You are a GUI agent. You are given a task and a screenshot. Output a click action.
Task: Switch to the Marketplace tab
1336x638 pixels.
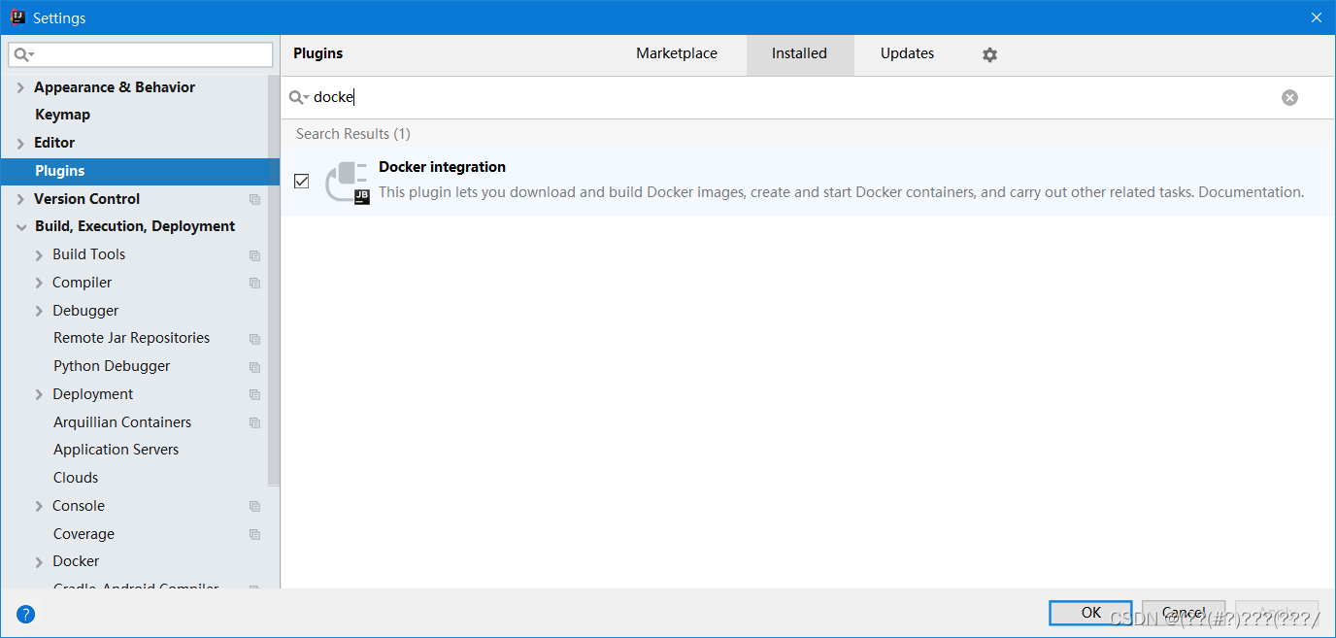[x=677, y=54]
